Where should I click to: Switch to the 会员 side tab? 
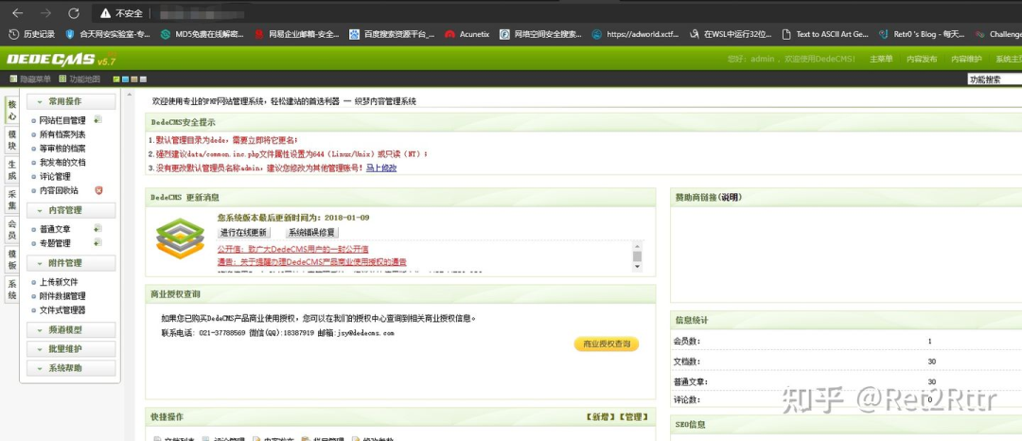[x=11, y=229]
